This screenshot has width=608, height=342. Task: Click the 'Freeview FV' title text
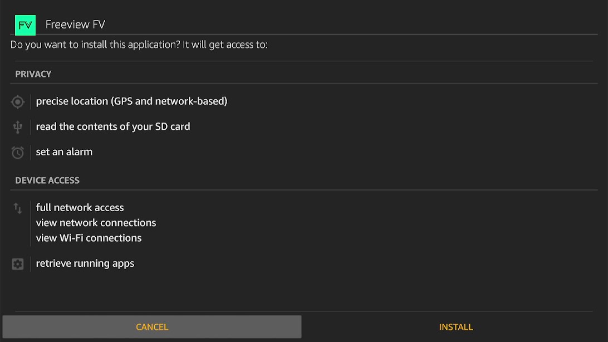(75, 25)
